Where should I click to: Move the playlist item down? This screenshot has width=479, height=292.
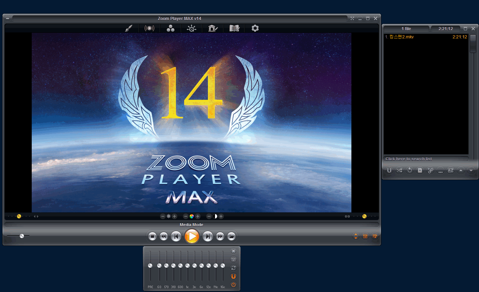471,170
